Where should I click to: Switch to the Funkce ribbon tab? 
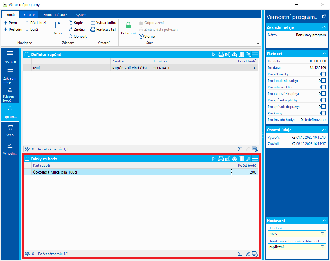pyautogui.click(x=29, y=15)
